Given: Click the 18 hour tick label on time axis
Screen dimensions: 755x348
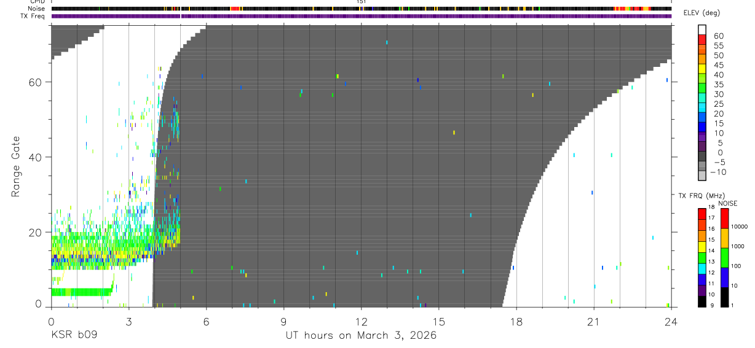Looking at the screenshot, I should click(516, 321).
